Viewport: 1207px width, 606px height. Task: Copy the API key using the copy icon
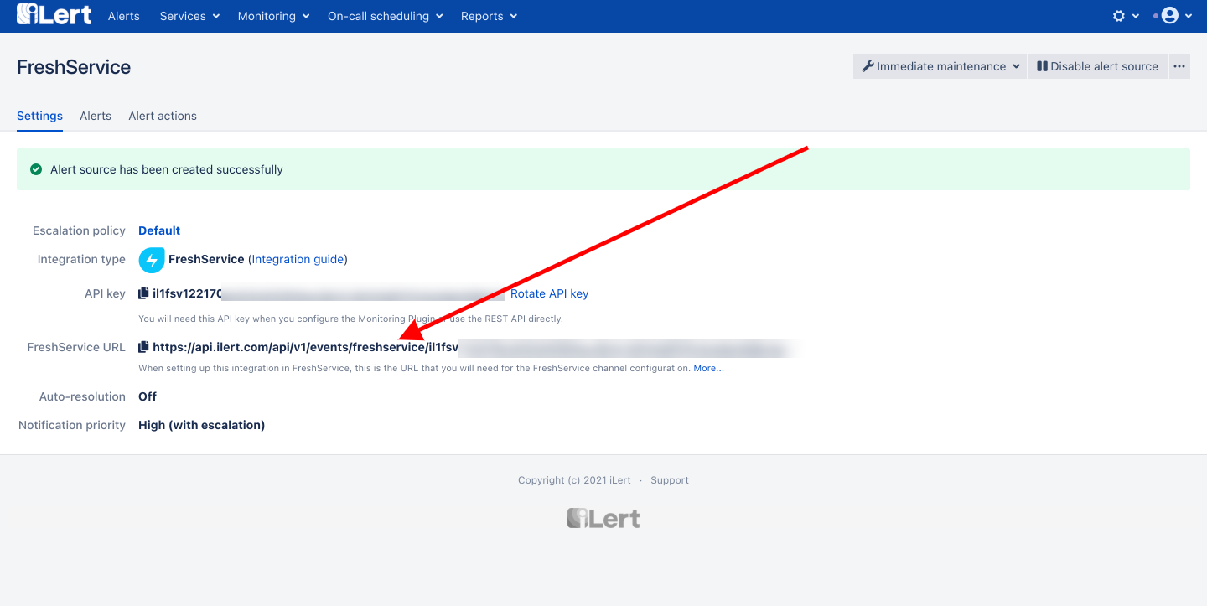click(x=143, y=293)
